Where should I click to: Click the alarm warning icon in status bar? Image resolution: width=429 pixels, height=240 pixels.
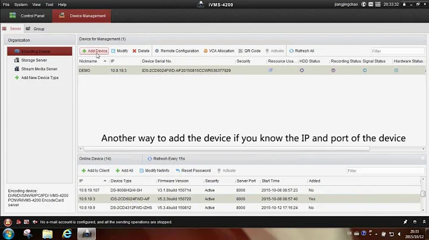click(8, 222)
